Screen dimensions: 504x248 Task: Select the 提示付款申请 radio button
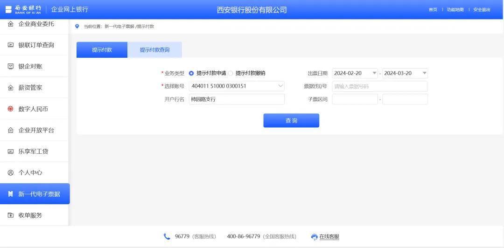click(x=191, y=73)
